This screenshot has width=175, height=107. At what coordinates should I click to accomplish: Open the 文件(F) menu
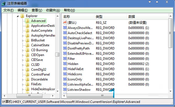(9, 10)
